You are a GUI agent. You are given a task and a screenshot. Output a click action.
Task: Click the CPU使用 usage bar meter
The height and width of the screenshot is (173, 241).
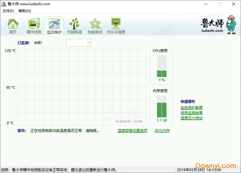tap(162, 66)
